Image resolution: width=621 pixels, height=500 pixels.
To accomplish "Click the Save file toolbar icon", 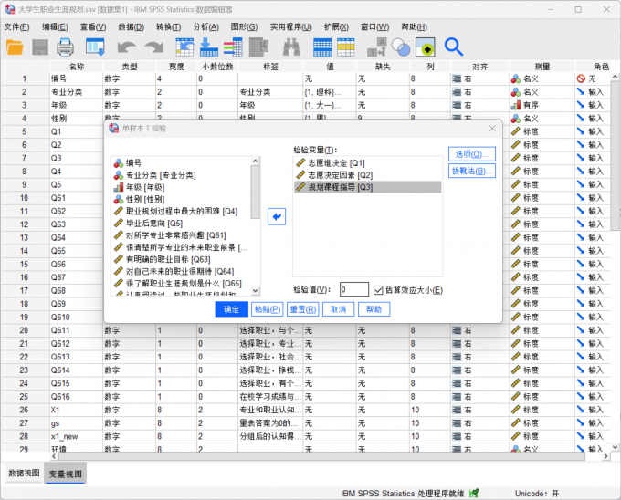I will 40,47.
